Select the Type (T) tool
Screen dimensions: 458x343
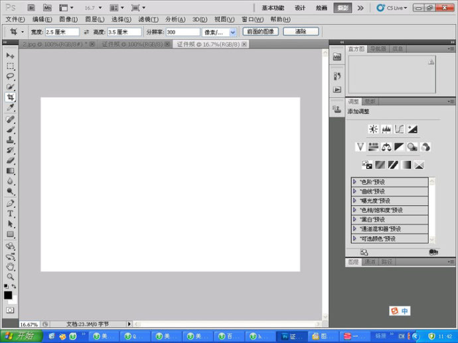tap(11, 214)
